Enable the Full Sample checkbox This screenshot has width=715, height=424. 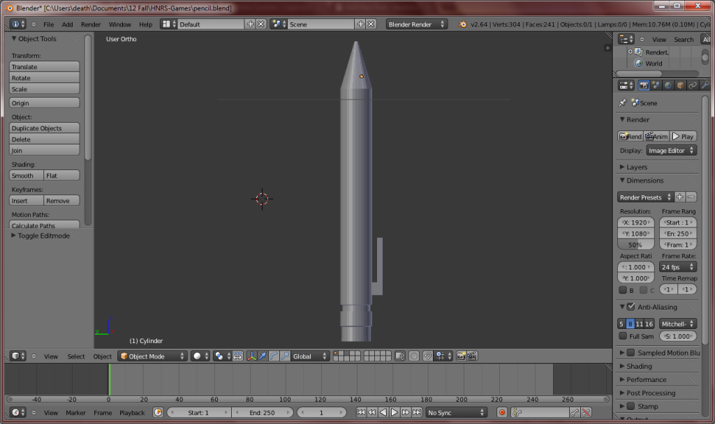pyautogui.click(x=623, y=336)
